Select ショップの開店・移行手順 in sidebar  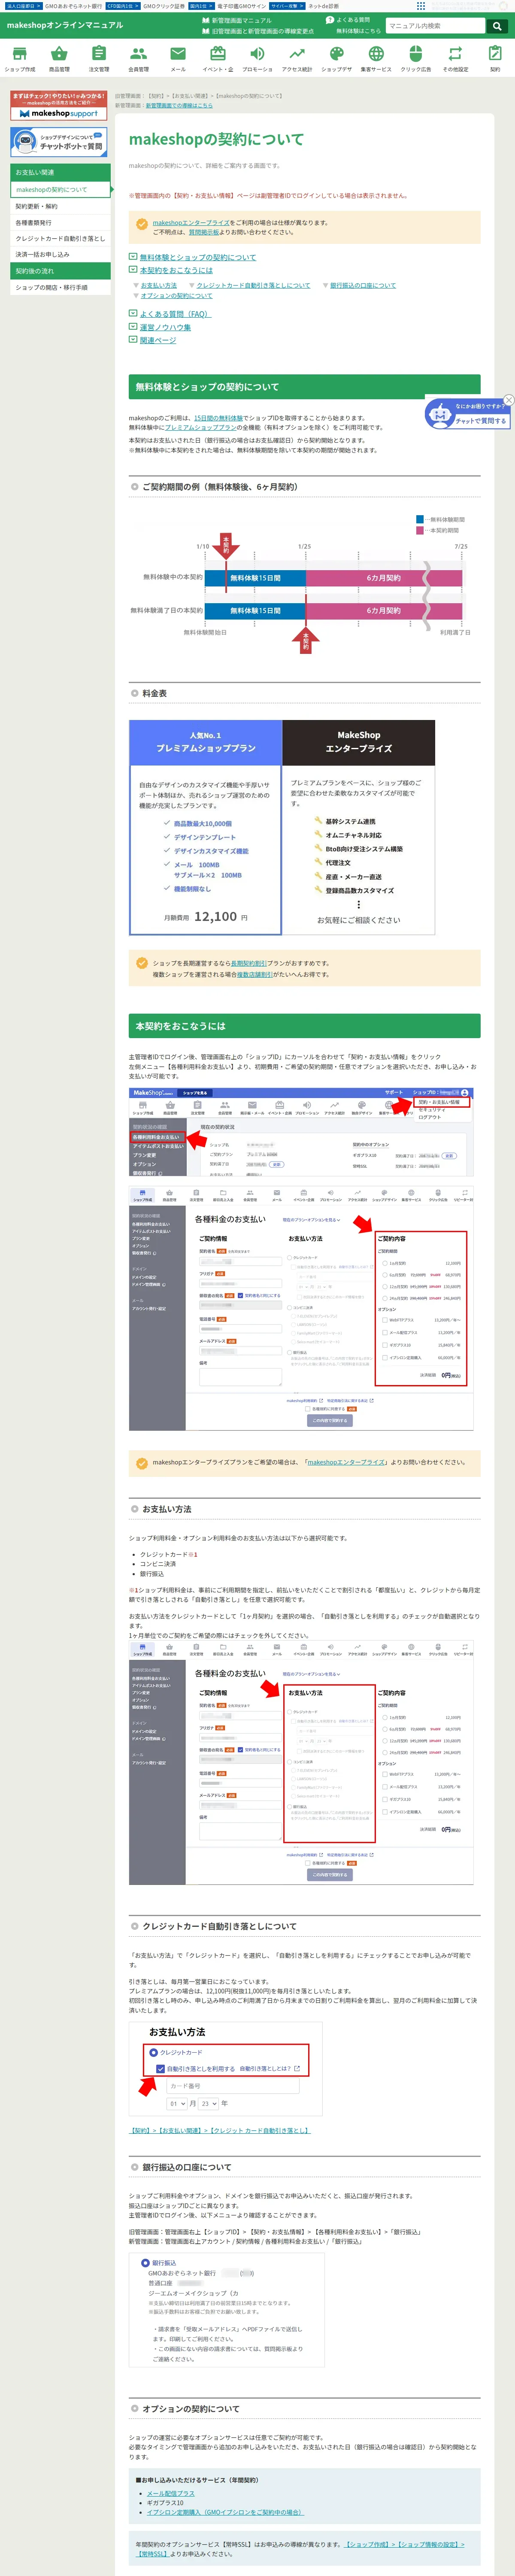[60, 287]
